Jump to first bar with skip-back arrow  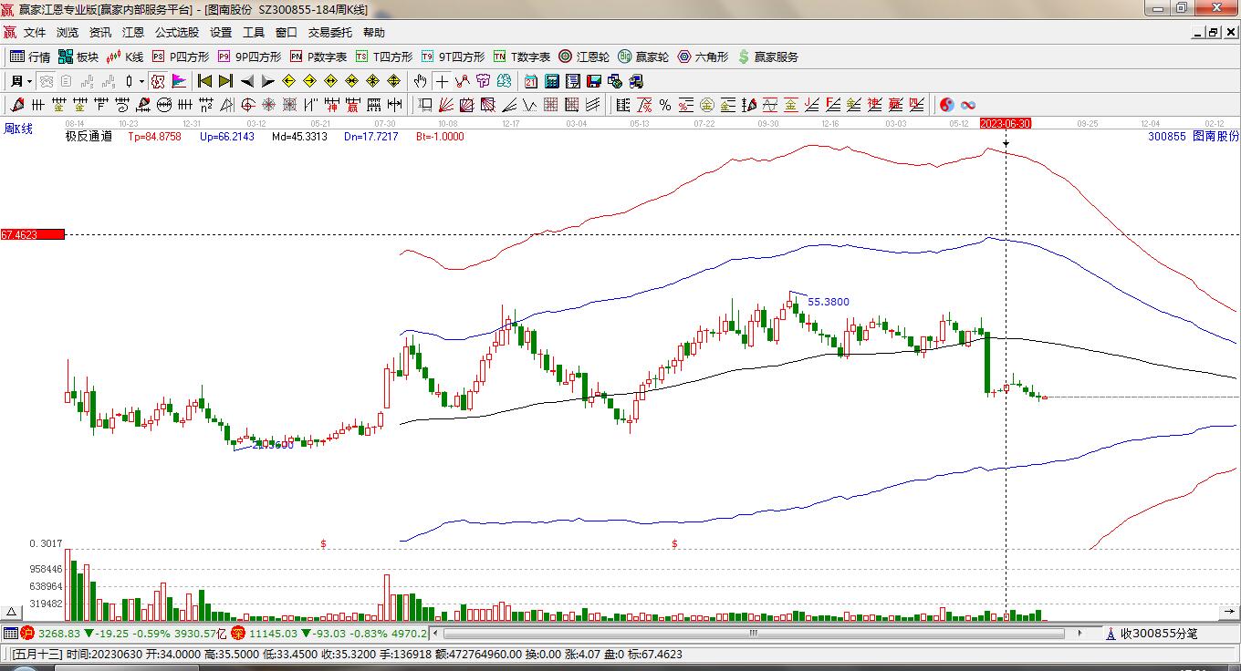click(204, 81)
